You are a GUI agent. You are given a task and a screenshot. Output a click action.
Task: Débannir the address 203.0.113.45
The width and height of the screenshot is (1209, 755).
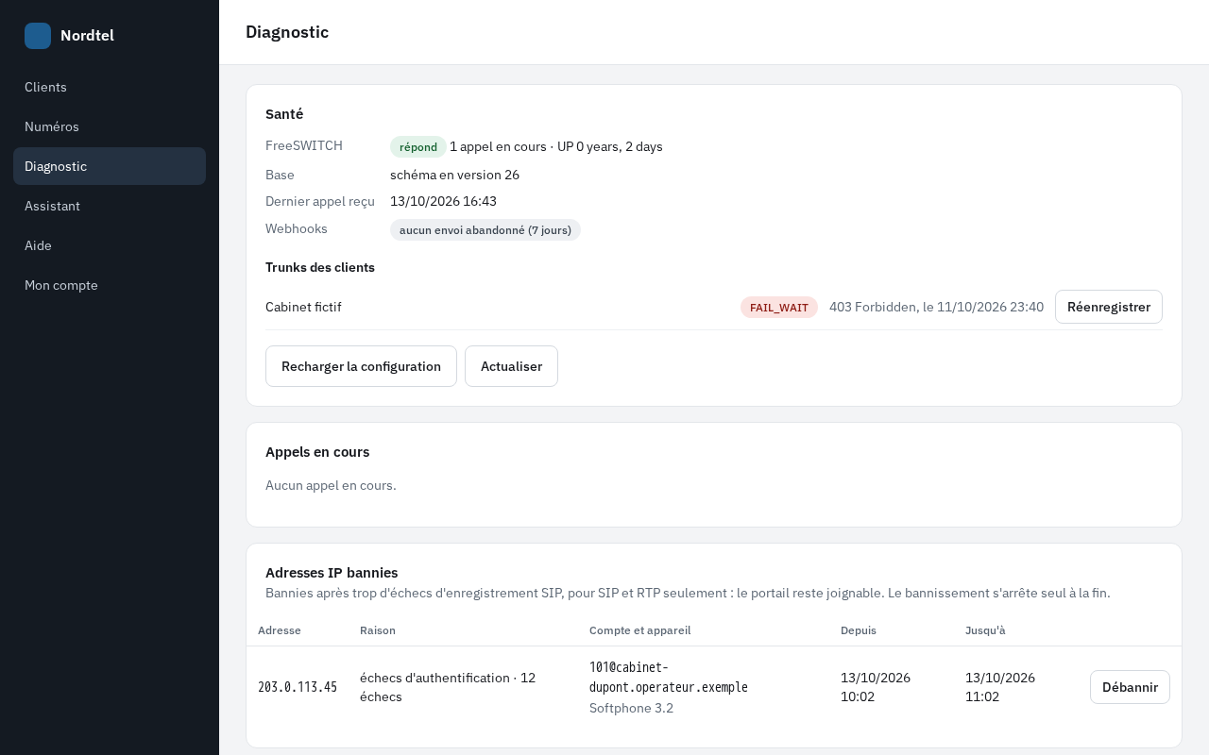click(x=1130, y=687)
